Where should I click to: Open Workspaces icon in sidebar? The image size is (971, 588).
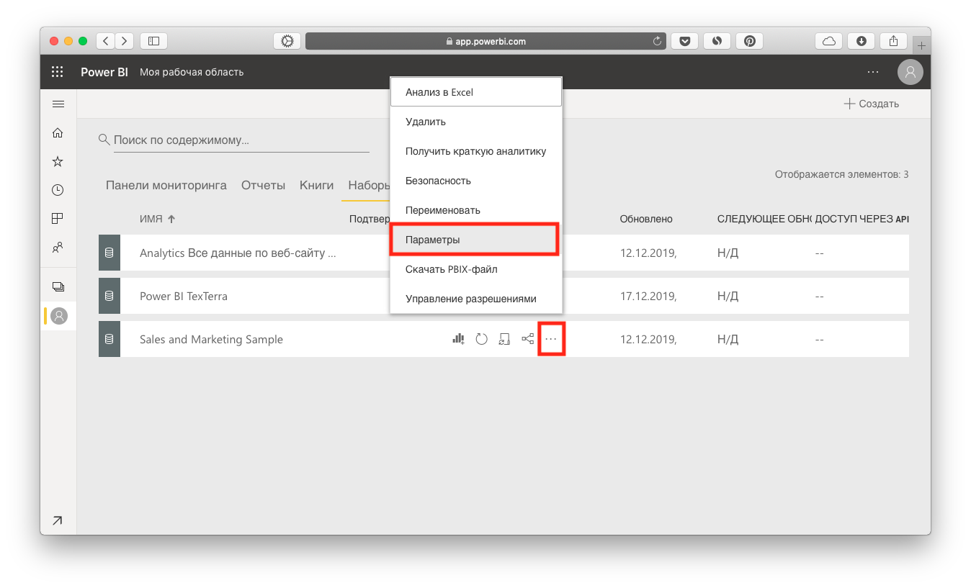pos(58,286)
